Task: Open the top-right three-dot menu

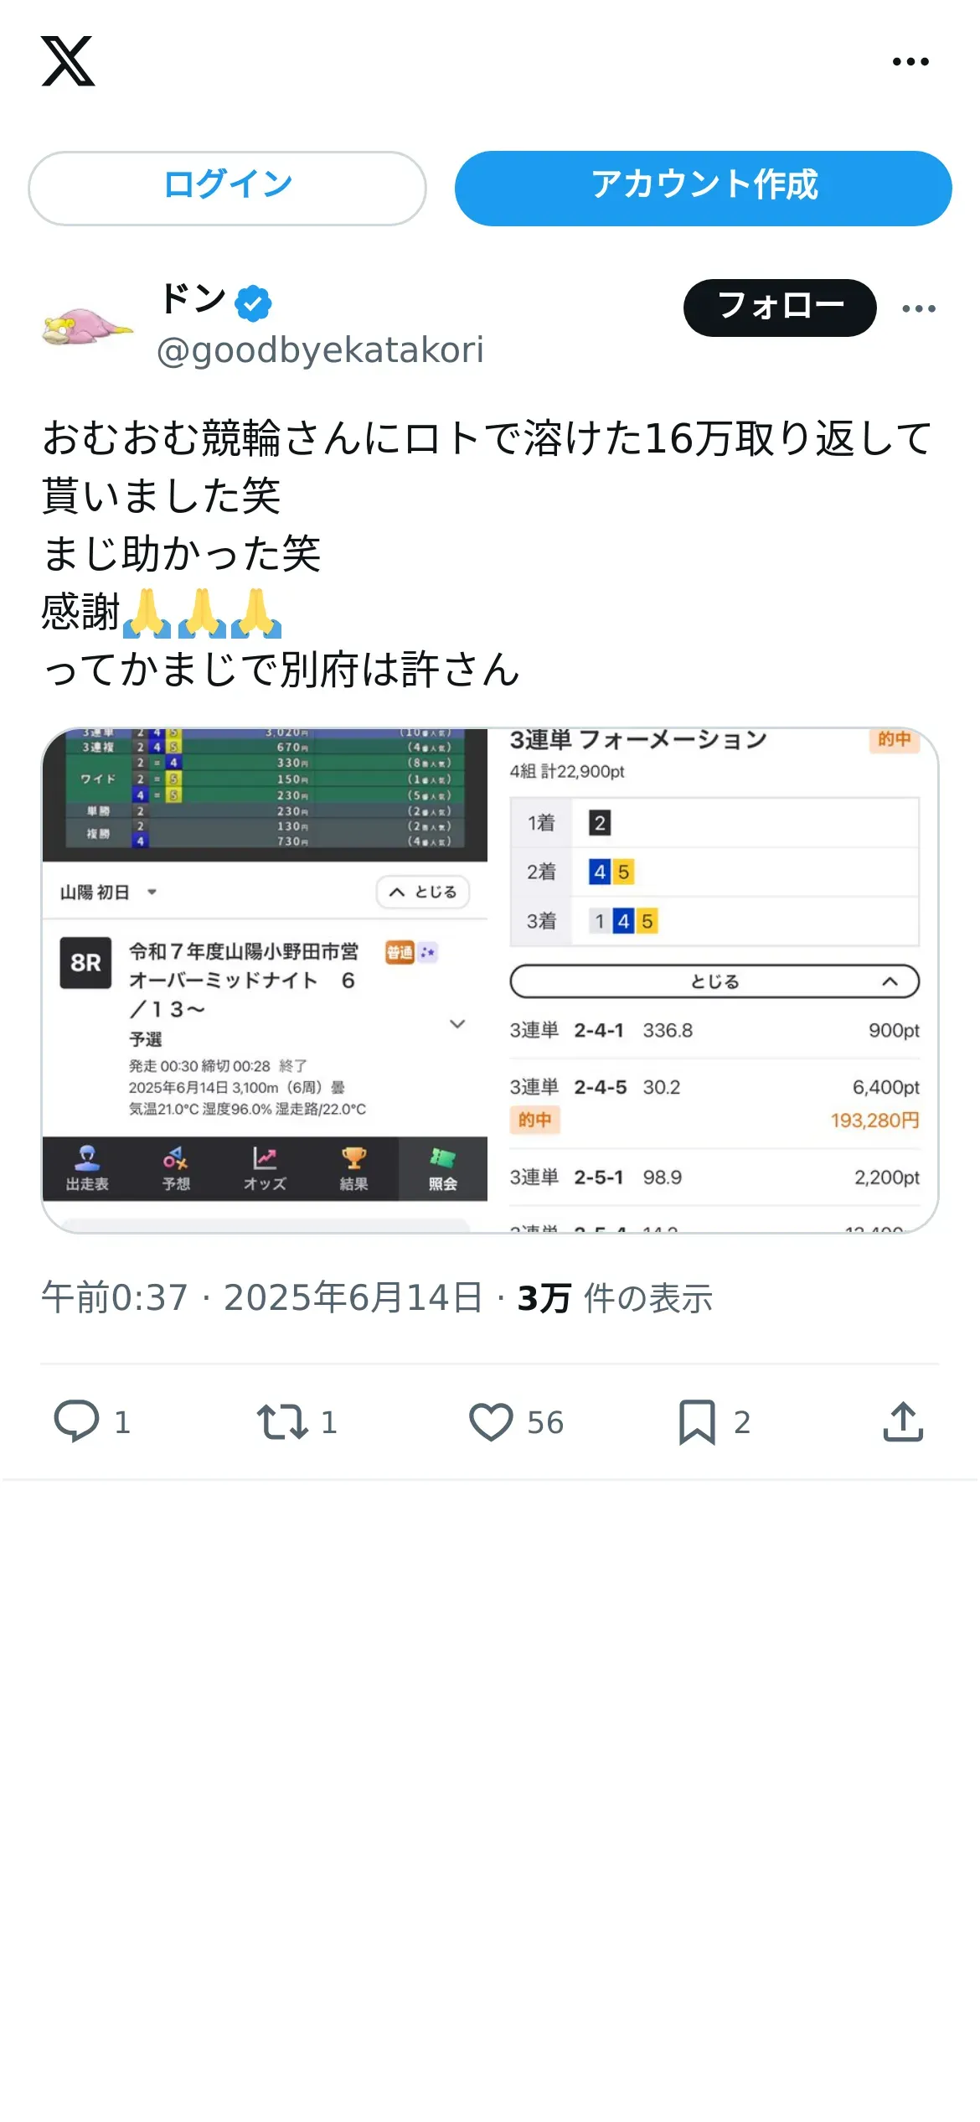Action: tap(910, 61)
